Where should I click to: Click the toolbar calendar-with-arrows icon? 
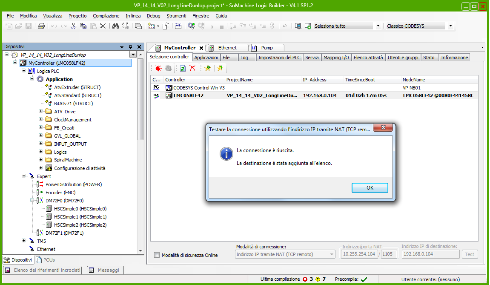[x=178, y=26]
